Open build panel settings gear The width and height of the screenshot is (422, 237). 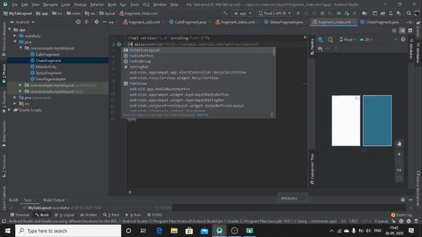point(403,200)
